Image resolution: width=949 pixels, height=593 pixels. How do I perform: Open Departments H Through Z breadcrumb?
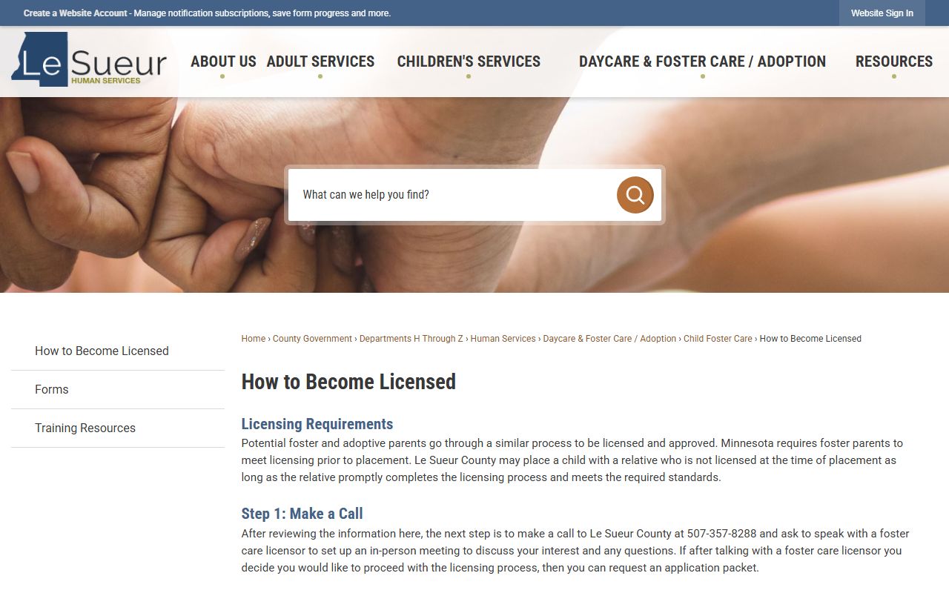click(411, 339)
